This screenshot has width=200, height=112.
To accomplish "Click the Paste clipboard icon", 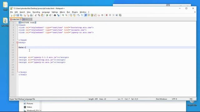I will click(x=42, y=15).
